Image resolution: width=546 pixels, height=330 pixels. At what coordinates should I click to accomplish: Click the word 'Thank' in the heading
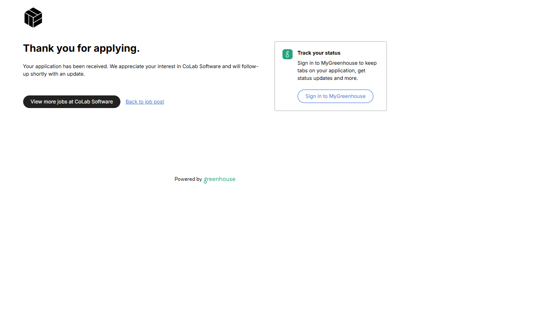tap(38, 48)
